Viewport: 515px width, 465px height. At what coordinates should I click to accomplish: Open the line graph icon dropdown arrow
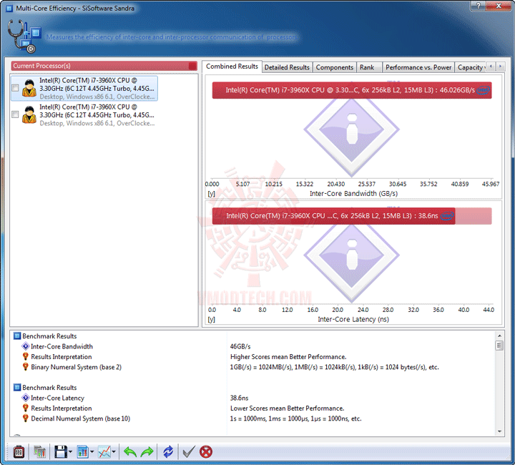(x=114, y=452)
